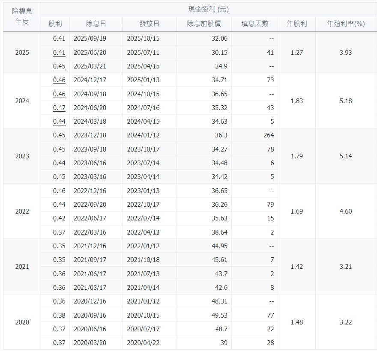
Task: Click the 2023 year cell
Action: point(22,156)
